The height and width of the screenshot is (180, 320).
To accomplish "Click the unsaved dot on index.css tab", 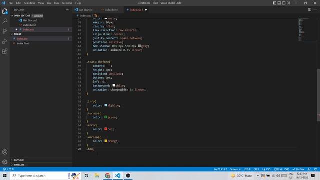I will tap(146, 10).
